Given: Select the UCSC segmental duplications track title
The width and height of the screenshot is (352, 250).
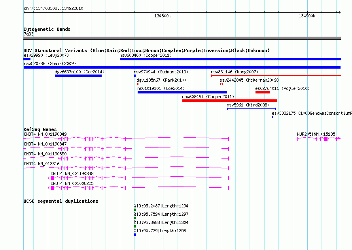Looking at the screenshot, I should tap(61, 201).
